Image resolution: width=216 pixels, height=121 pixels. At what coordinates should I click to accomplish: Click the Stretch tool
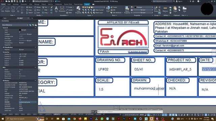click(x=29, y=12)
